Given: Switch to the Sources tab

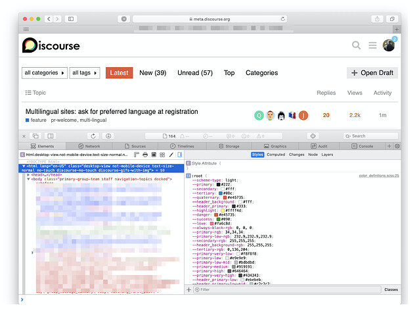Looking at the screenshot, I should [x=135, y=146].
